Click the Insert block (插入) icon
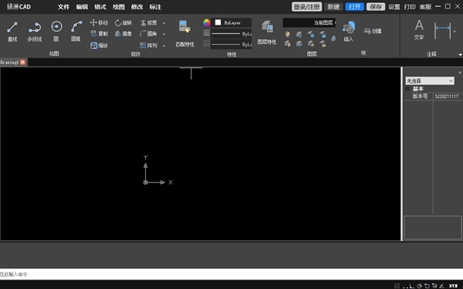Screen dimensions: 463x289 (x=349, y=27)
